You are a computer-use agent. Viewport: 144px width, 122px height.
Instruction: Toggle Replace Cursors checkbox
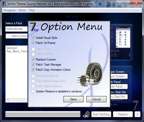[33, 59]
